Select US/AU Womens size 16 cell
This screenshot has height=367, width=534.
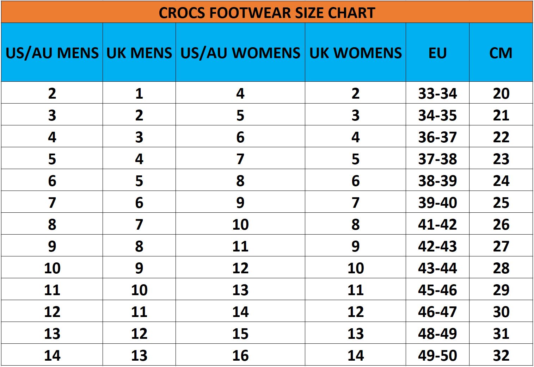(240, 355)
